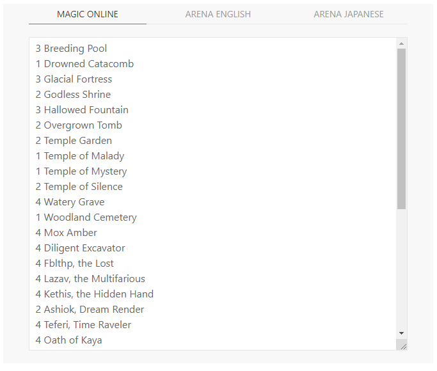Click the '1 Woodland Cemetery' line
Image resolution: width=437 pixels, height=371 pixels.
point(86,217)
